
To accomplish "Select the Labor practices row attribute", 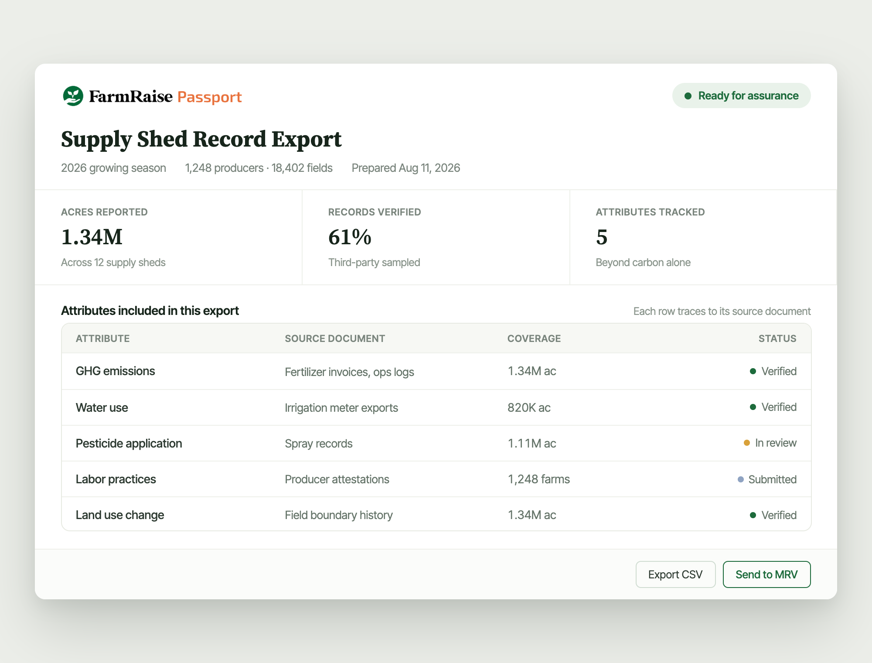I will [x=116, y=479].
